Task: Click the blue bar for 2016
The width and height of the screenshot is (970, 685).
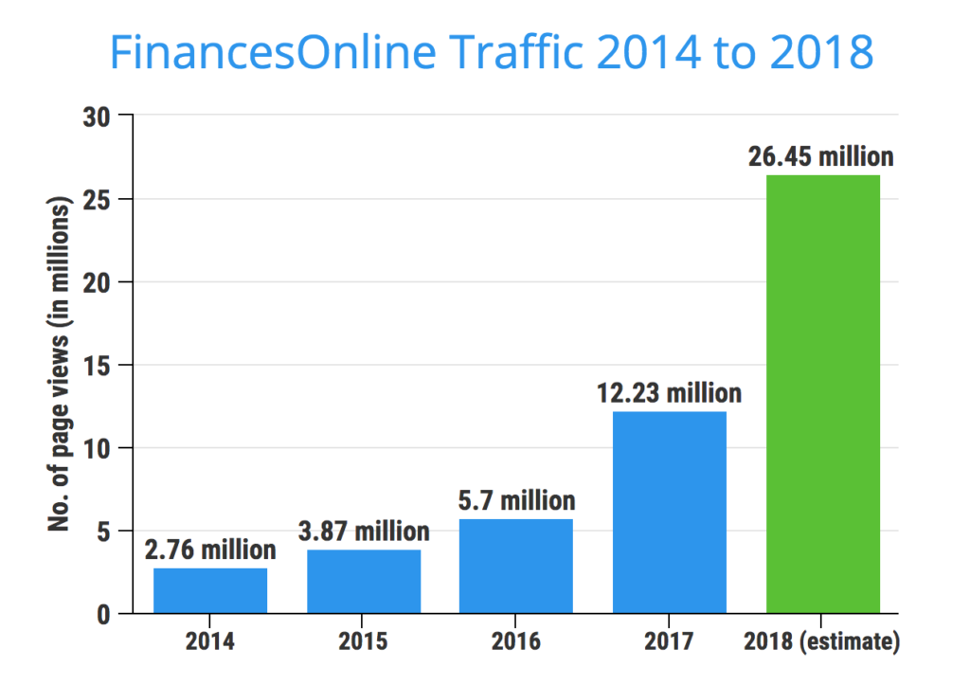Action: [516, 567]
